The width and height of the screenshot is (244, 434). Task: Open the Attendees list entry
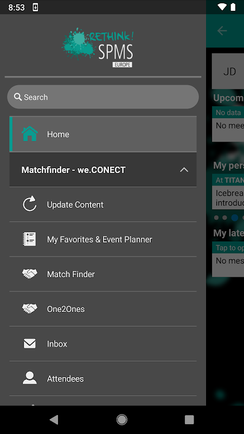pyautogui.click(x=103, y=378)
